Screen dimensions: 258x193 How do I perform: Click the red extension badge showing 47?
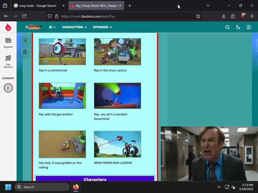point(243,16)
